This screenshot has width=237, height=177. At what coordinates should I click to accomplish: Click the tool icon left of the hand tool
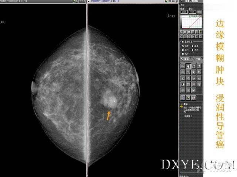point(183,66)
